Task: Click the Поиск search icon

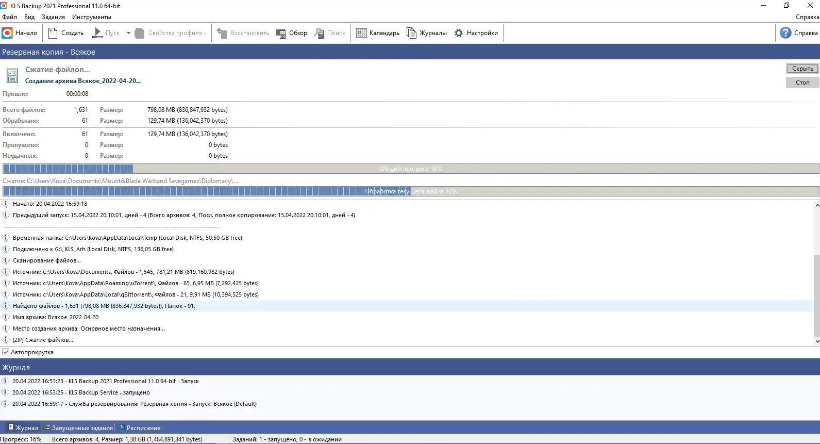Action: pyautogui.click(x=320, y=33)
